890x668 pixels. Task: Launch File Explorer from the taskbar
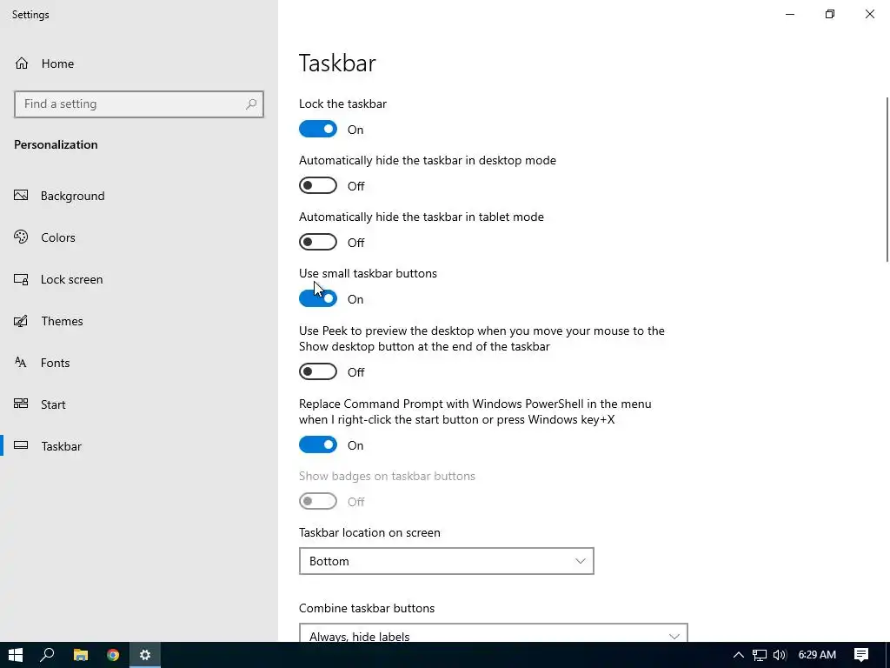pos(81,655)
